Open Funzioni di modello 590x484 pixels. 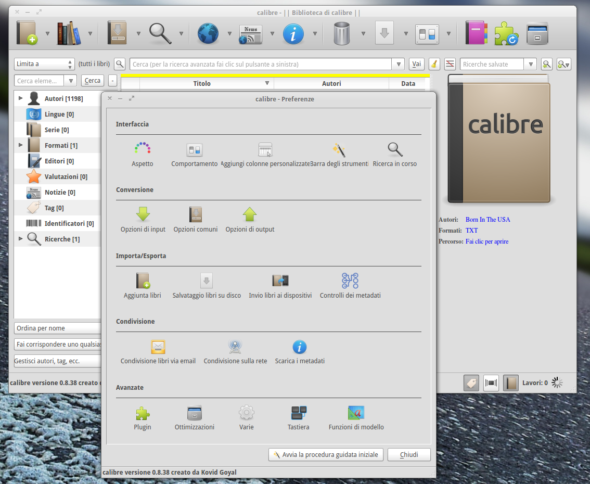click(356, 418)
